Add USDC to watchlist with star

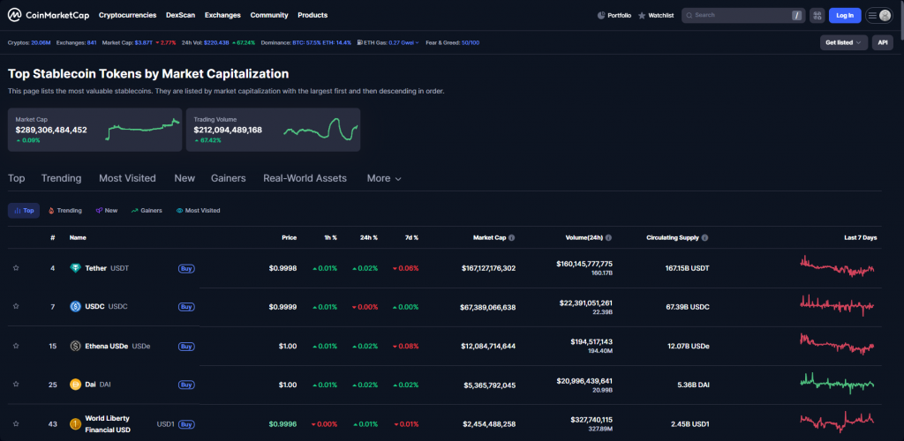(x=16, y=307)
